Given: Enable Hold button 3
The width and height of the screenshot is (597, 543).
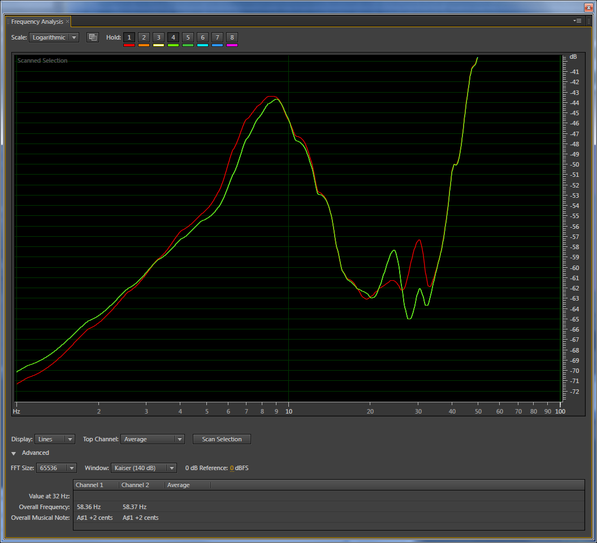Looking at the screenshot, I should (x=158, y=37).
